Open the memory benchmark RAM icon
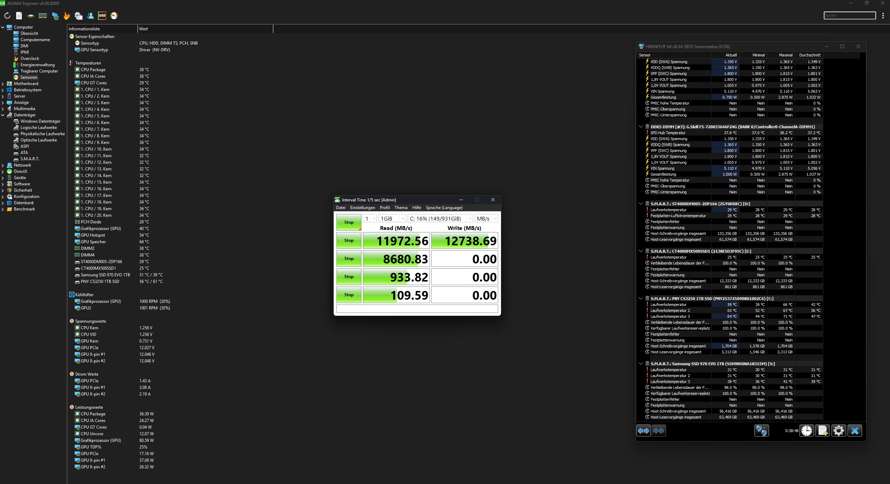Image resolution: width=890 pixels, height=484 pixels. [43, 16]
